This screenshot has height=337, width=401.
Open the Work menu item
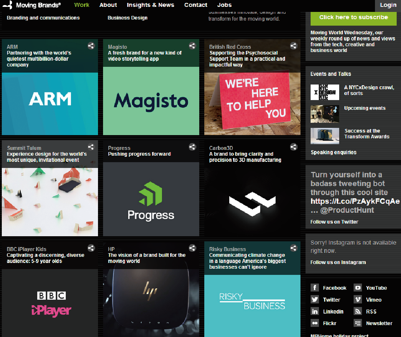pos(82,5)
